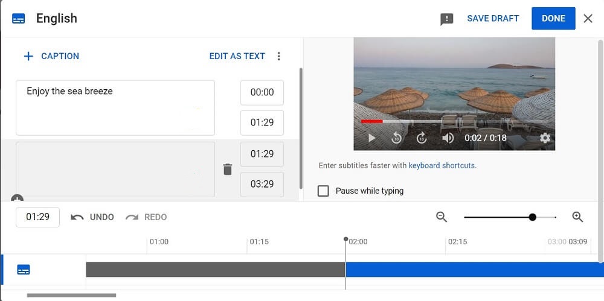
Task: Enable Pause while typing checkbox
Action: 324,191
